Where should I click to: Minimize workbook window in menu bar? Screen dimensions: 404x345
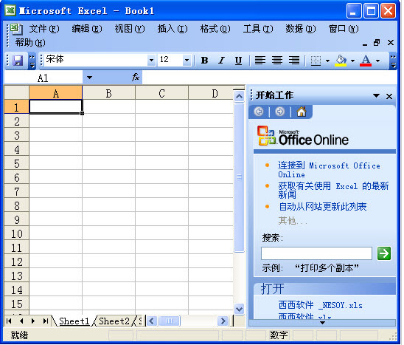click(365, 44)
